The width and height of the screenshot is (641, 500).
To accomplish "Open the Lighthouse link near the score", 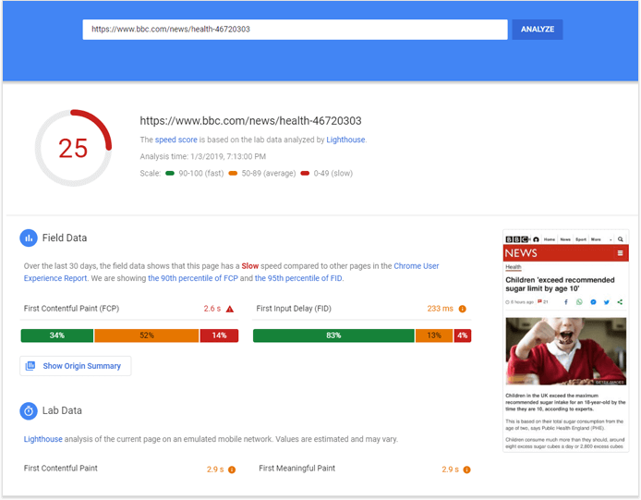I will click(x=345, y=140).
